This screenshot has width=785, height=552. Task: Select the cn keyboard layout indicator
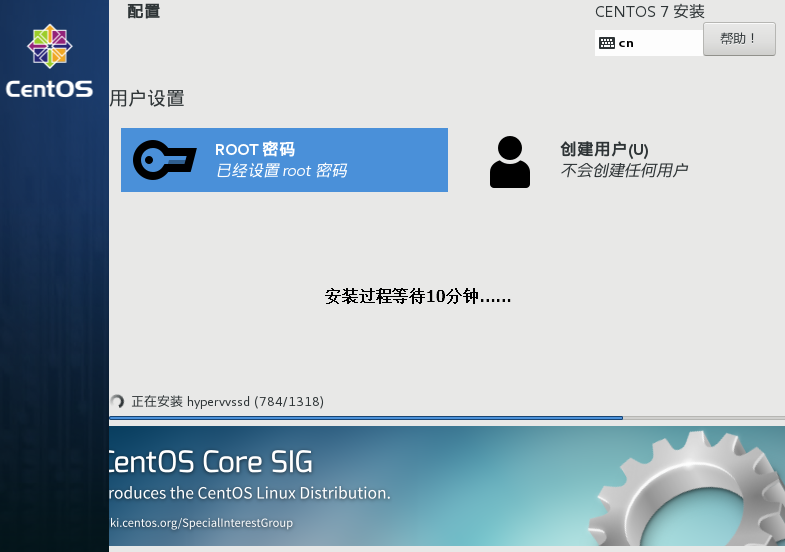(626, 43)
